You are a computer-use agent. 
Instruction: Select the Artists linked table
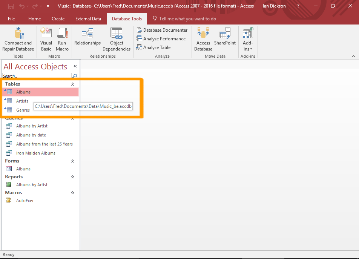point(40,101)
